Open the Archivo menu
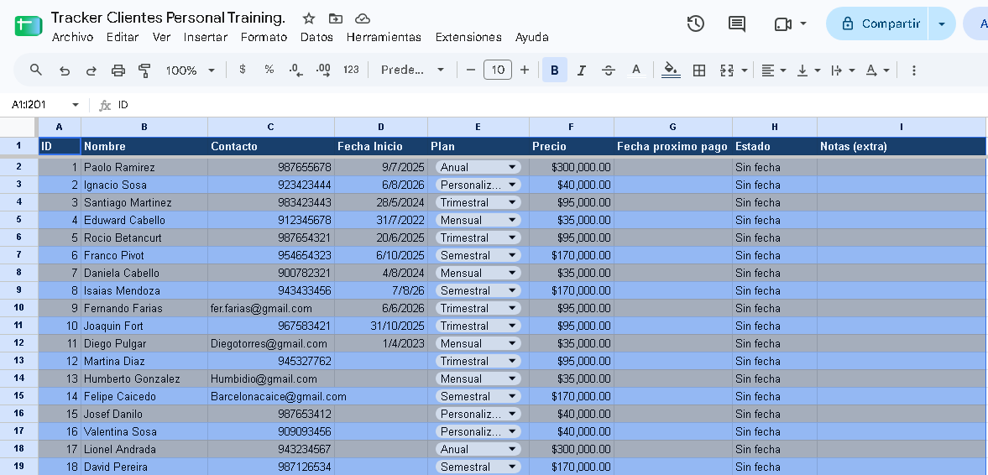 coord(72,37)
